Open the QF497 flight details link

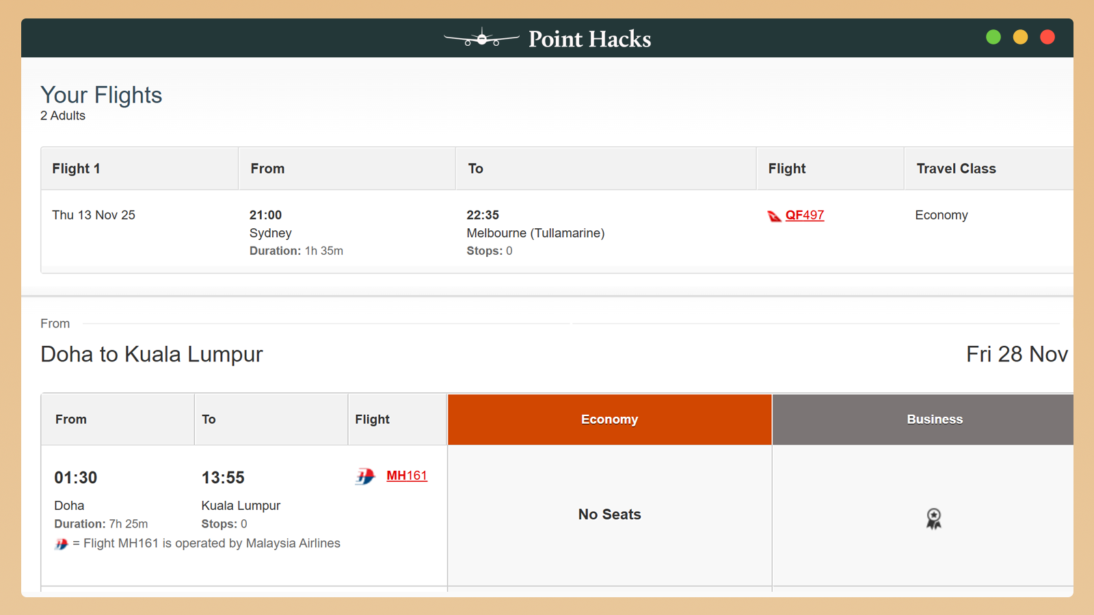tap(804, 215)
